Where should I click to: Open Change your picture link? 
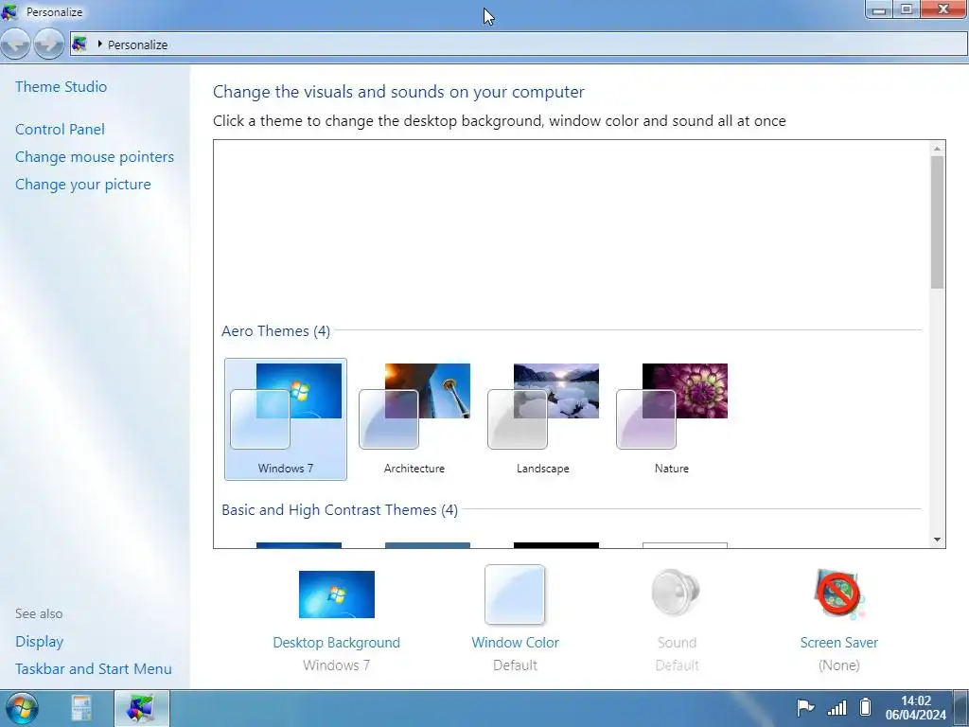coord(83,185)
